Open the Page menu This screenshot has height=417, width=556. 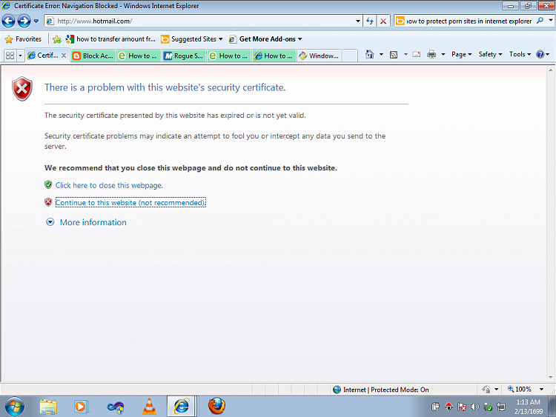[x=461, y=54]
